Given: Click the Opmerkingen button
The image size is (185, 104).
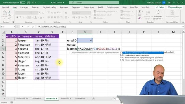Looking at the screenshot, I should [x=175, y=7].
